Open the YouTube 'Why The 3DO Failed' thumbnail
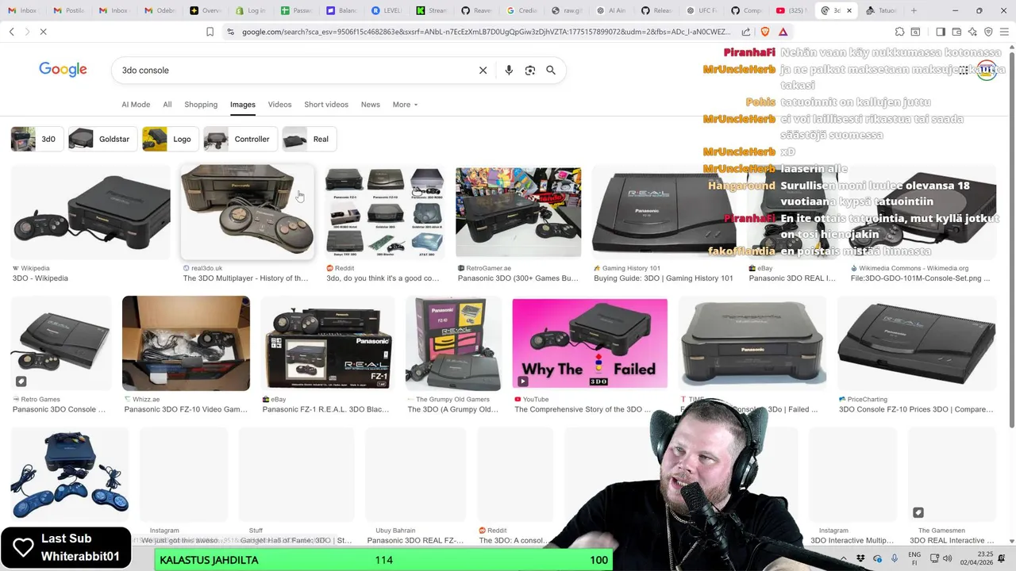 coord(590,343)
